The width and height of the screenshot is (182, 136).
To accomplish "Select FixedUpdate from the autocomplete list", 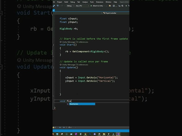I will pos(82,104).
